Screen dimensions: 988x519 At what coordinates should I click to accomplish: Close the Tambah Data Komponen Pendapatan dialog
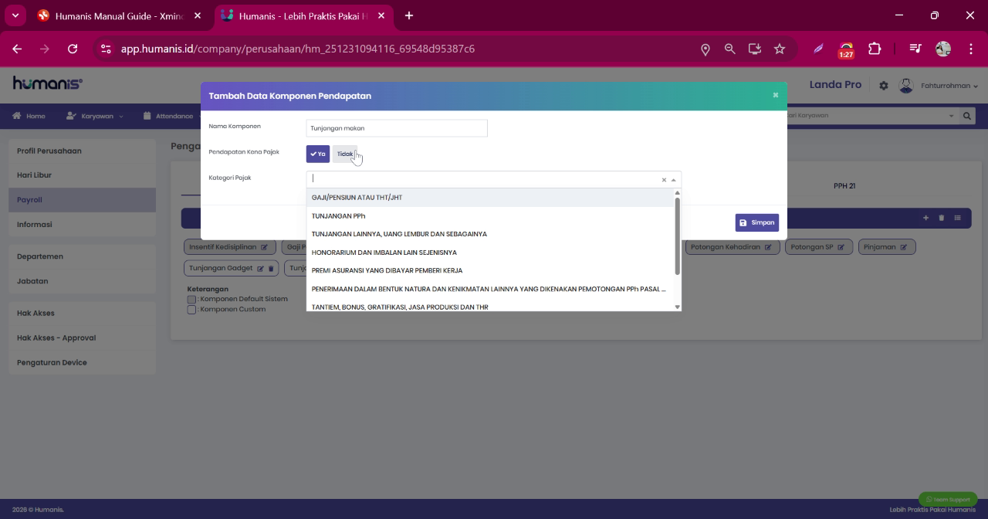775,95
